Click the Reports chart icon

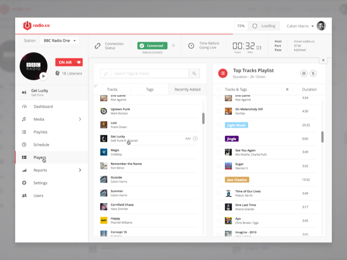pos(24,170)
